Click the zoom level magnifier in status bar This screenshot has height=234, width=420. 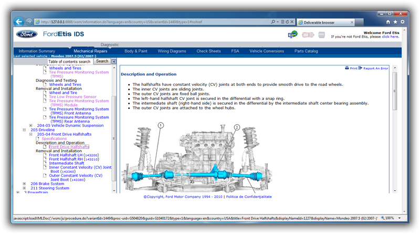coord(383,218)
